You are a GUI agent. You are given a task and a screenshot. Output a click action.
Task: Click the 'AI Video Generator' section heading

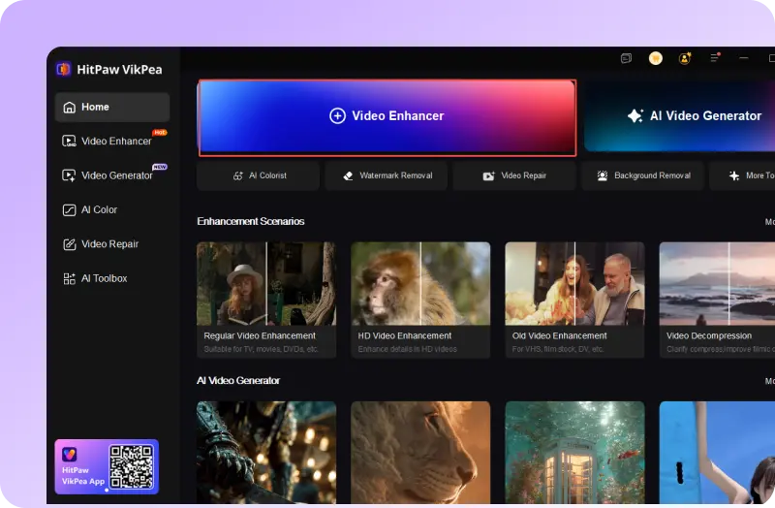[238, 381]
